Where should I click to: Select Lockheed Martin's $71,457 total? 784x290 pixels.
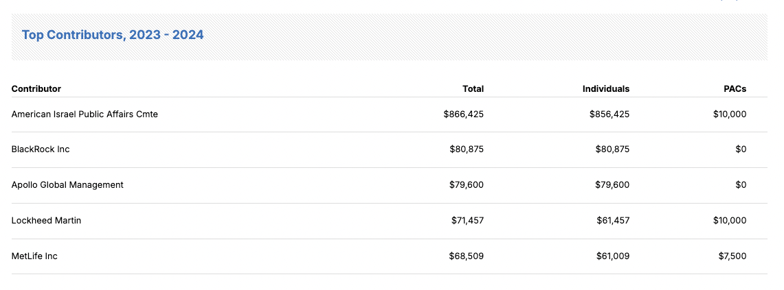point(467,220)
